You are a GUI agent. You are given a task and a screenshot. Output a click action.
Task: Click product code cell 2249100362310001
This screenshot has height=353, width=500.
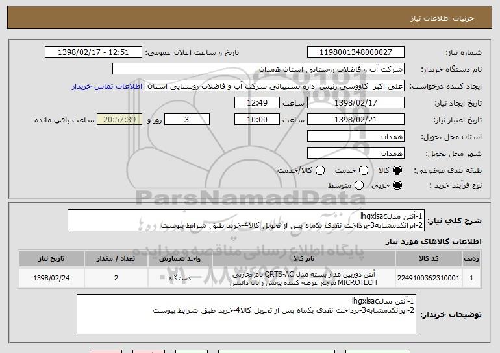tap(429, 278)
